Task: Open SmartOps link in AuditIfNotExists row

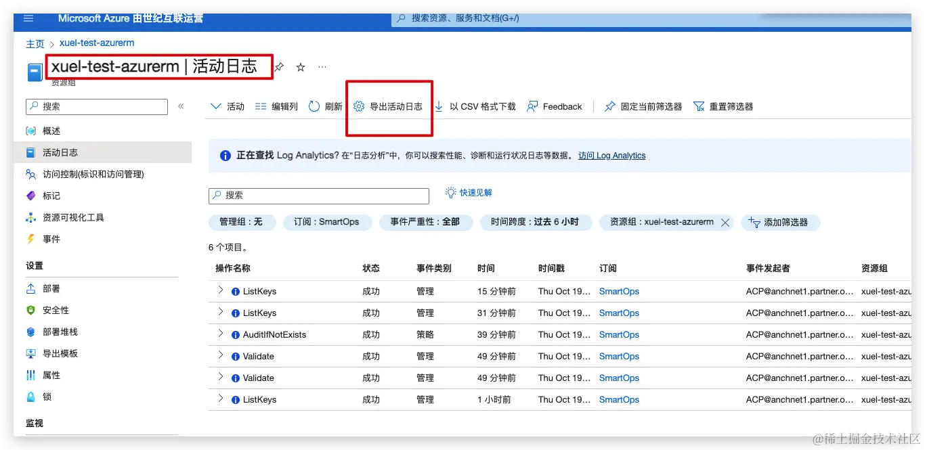Action: 619,334
